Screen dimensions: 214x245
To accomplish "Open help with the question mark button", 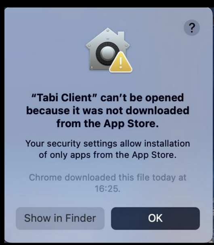I will pyautogui.click(x=192, y=28).
